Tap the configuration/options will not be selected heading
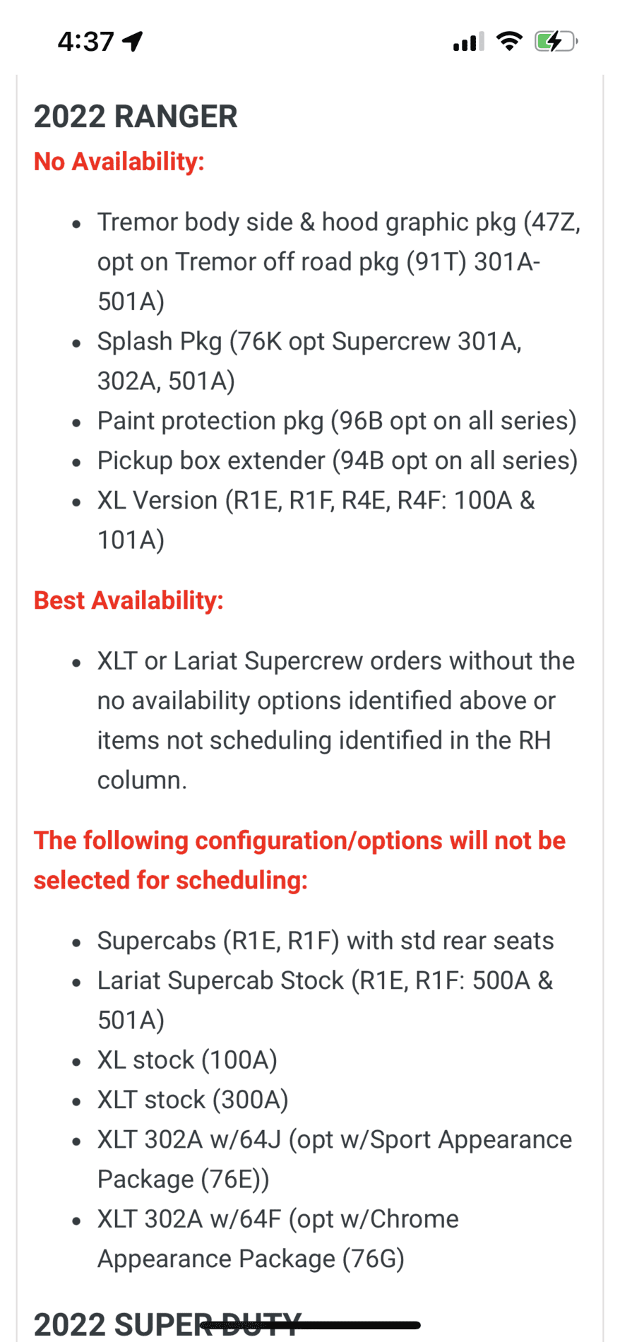This screenshot has width=620, height=1342. pos(299,860)
